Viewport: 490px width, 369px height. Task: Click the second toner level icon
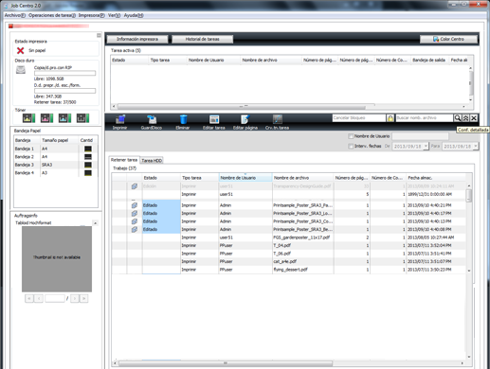[46, 118]
